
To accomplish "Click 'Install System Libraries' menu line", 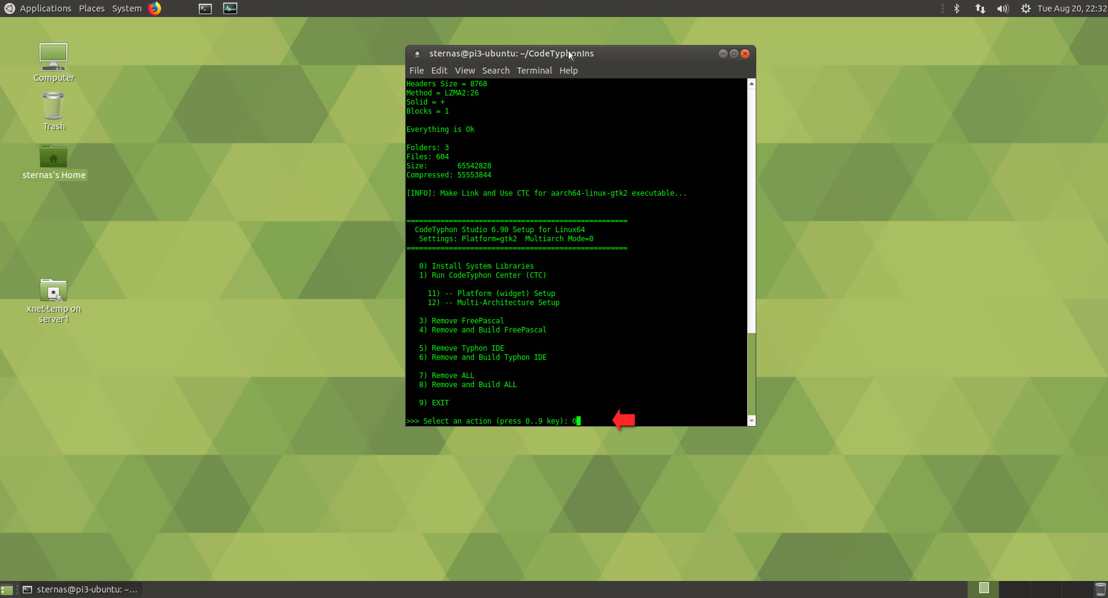I will (x=476, y=266).
